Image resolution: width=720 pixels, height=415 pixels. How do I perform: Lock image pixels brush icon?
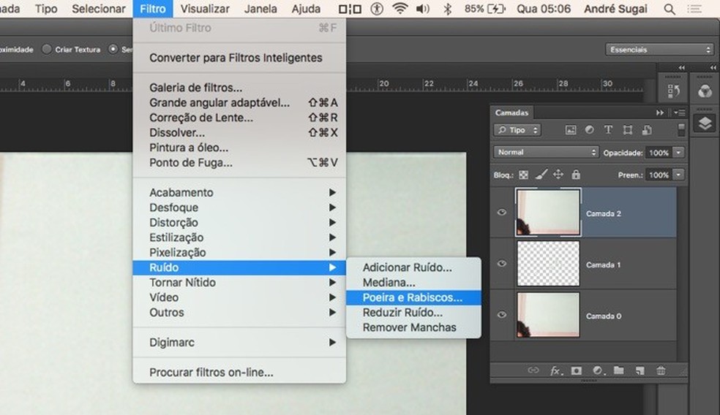click(541, 174)
